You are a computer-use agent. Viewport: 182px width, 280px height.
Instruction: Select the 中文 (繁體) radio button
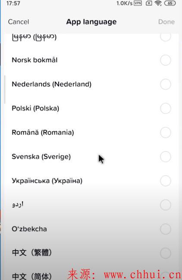click(x=166, y=253)
